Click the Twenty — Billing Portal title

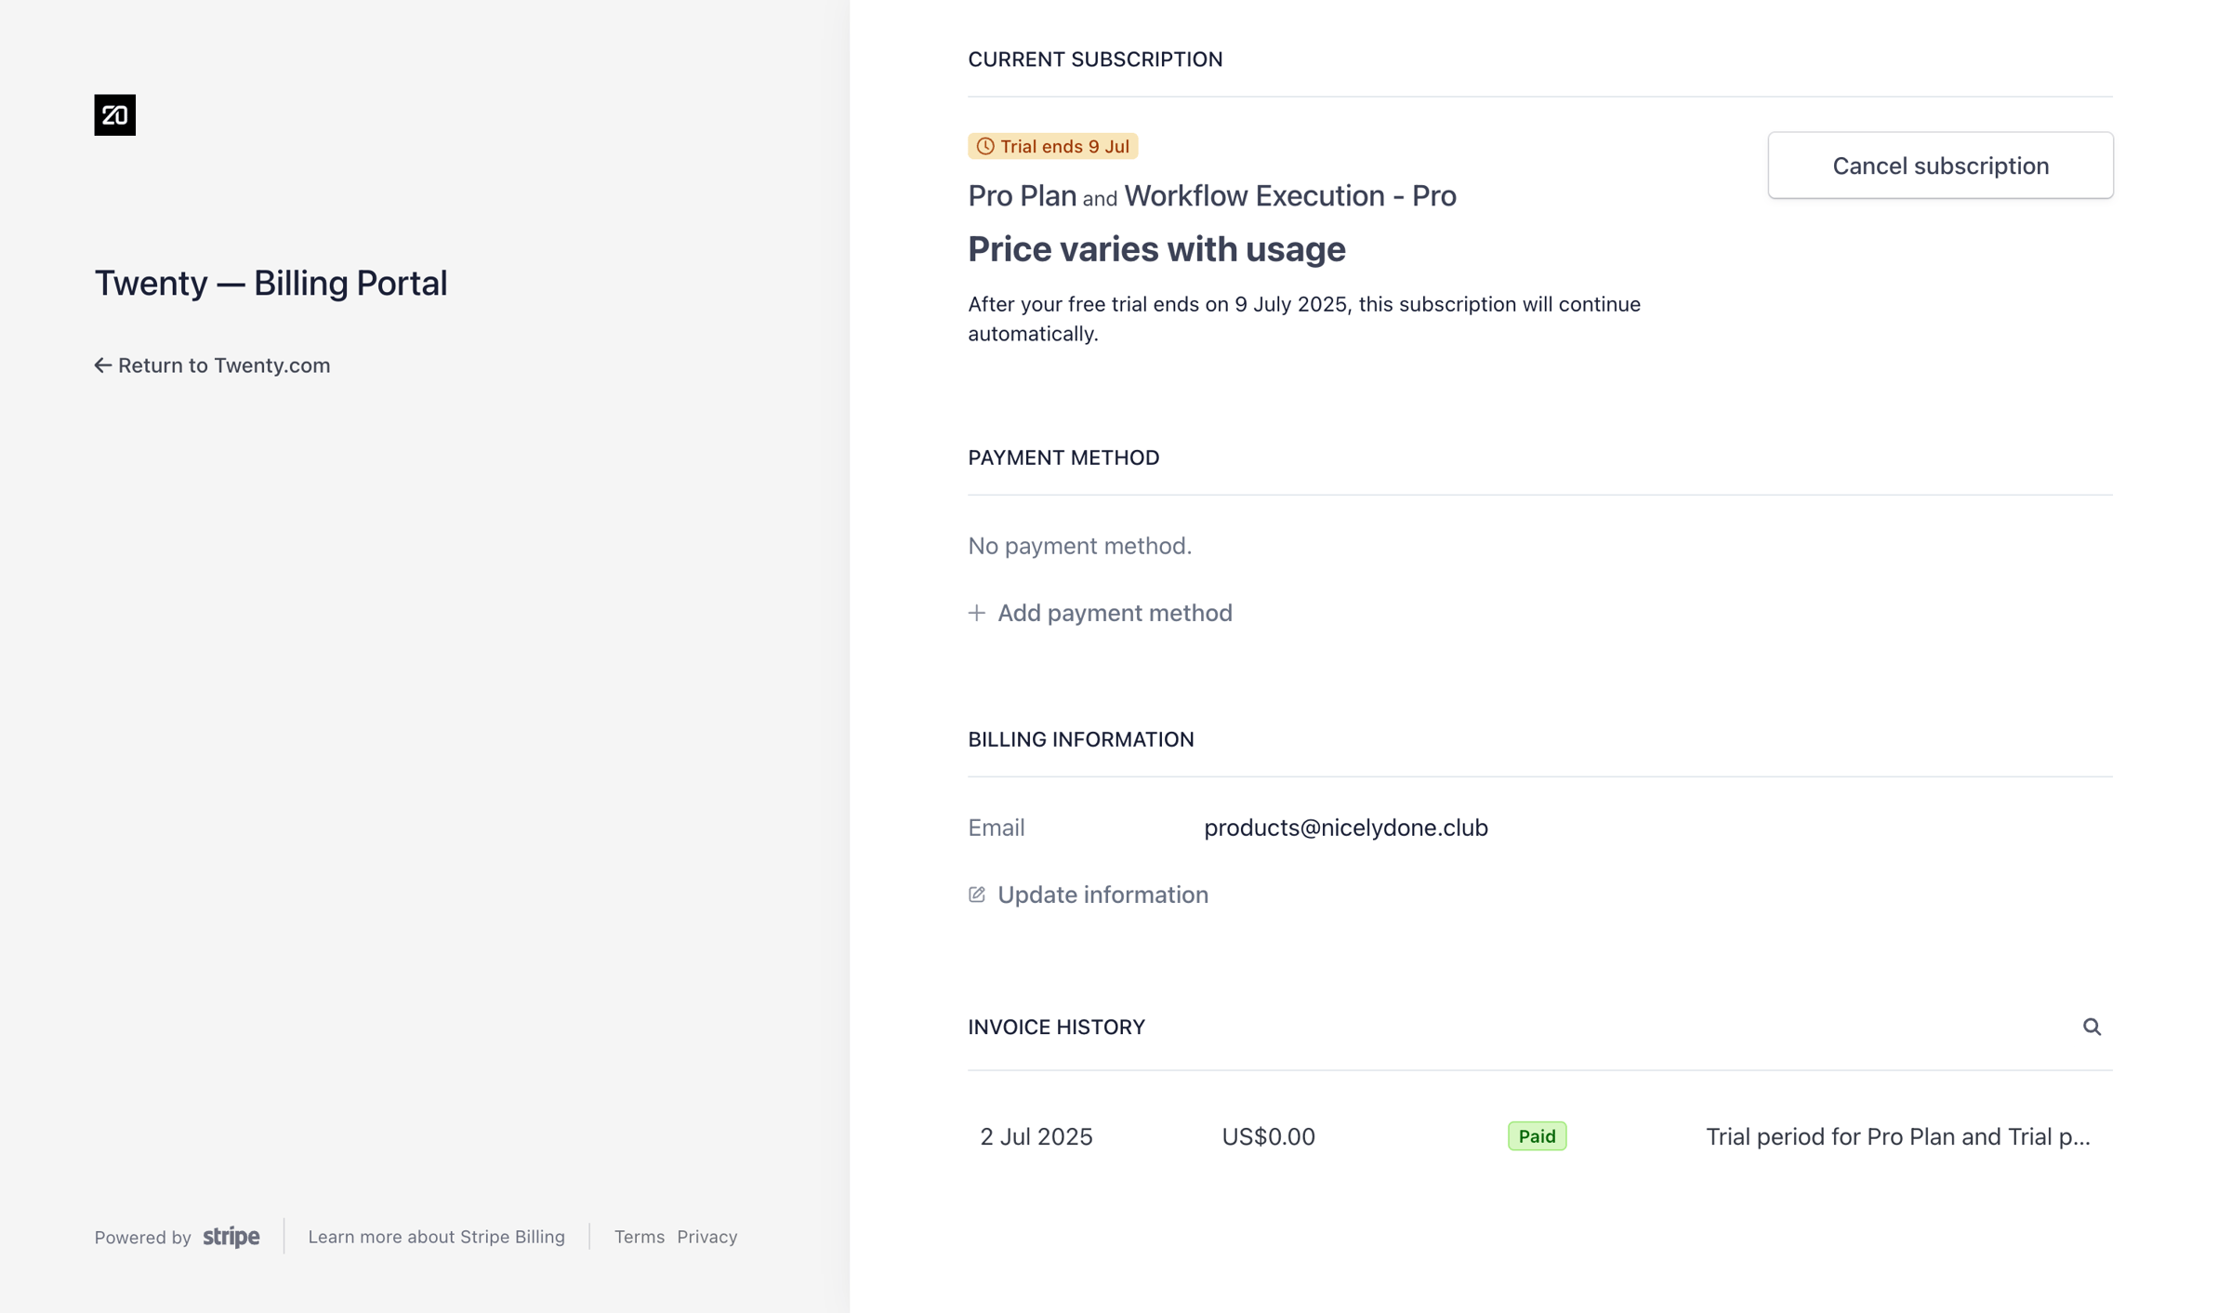click(271, 283)
